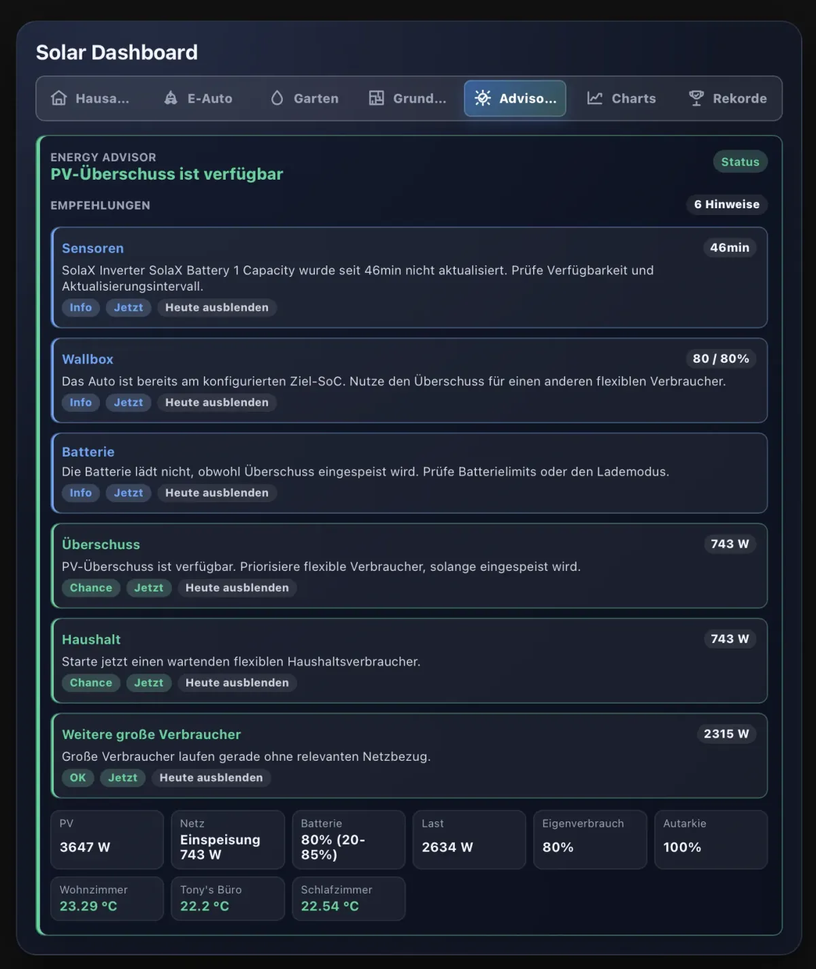The image size is (816, 969).
Task: Click the Info tag in the Wallbox card
Action: point(81,403)
